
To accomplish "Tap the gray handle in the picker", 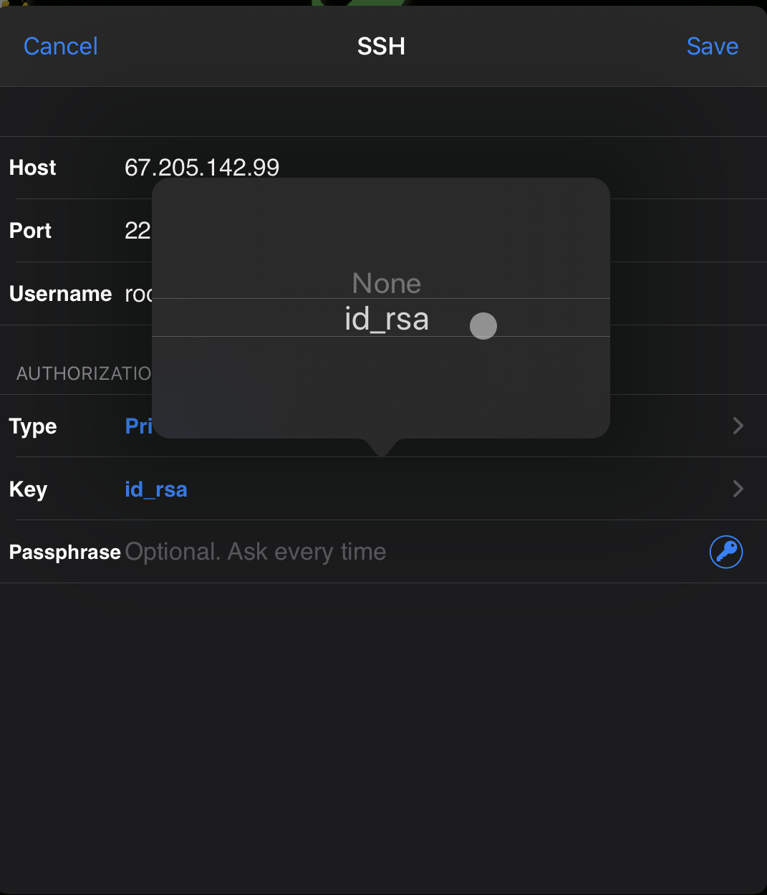I will [x=483, y=325].
